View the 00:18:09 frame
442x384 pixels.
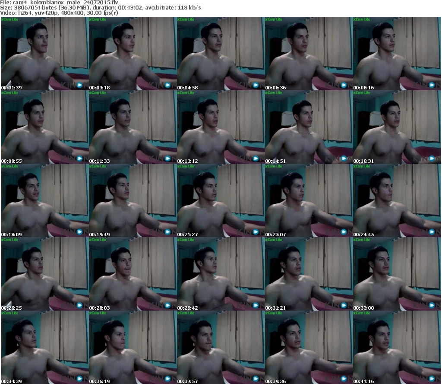click(45, 200)
